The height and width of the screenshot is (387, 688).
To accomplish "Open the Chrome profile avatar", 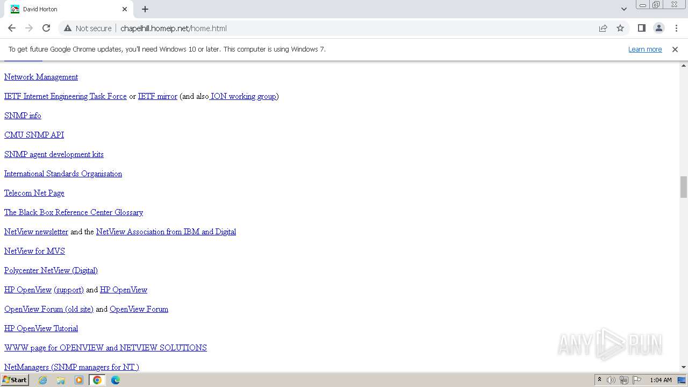I will 659,28.
